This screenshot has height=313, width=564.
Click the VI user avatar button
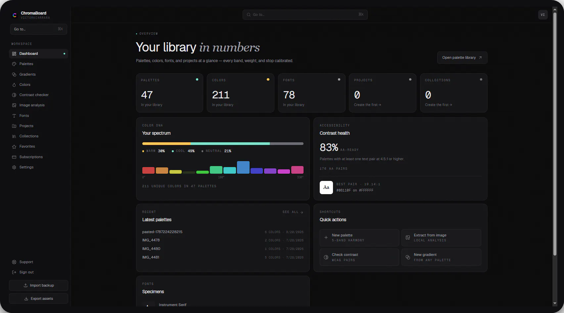543,15
